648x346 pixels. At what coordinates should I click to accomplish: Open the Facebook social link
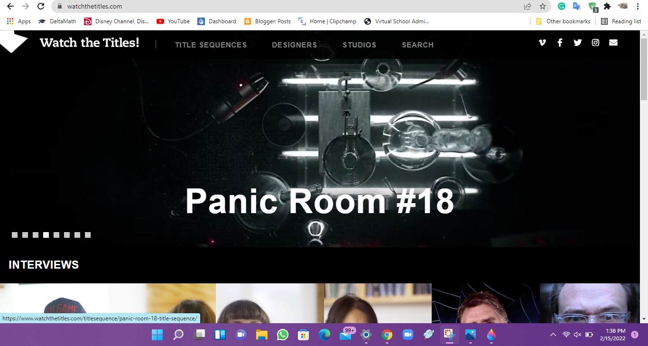(x=560, y=43)
